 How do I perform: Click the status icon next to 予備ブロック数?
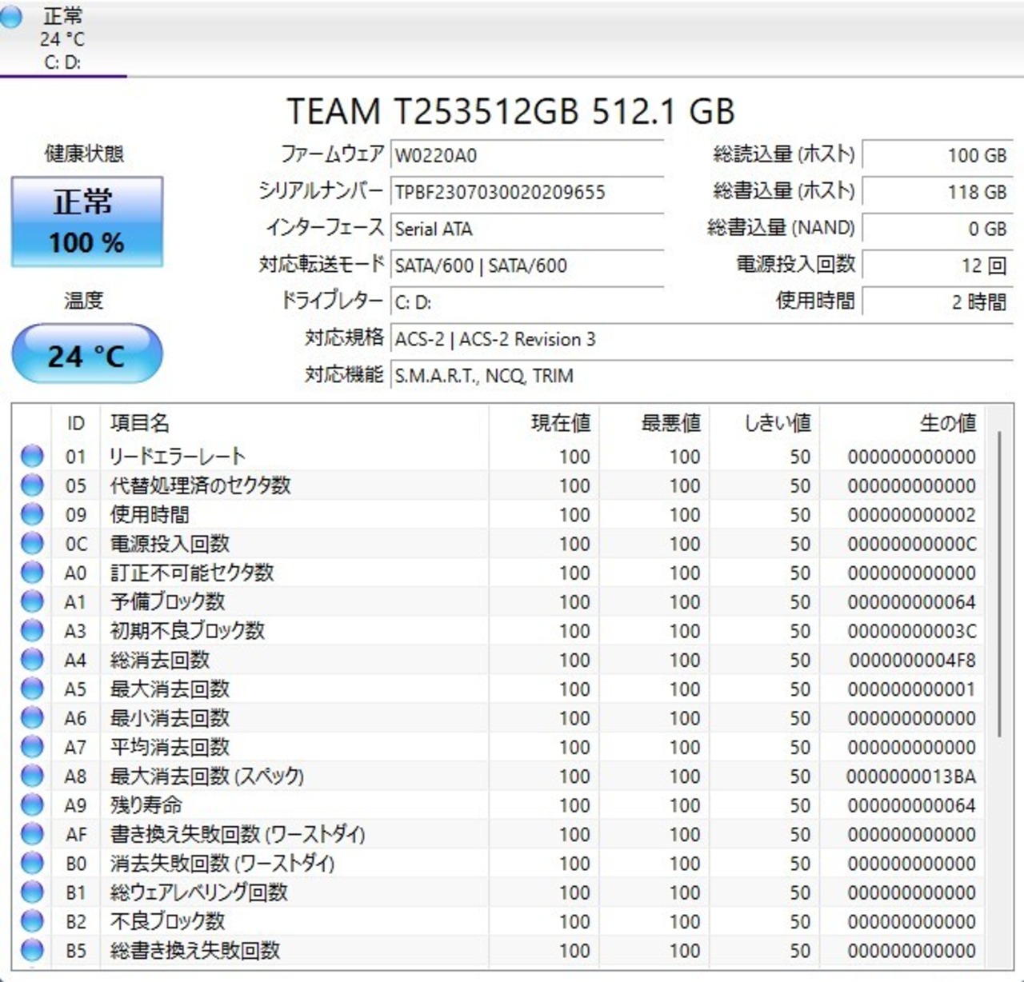pyautogui.click(x=32, y=601)
